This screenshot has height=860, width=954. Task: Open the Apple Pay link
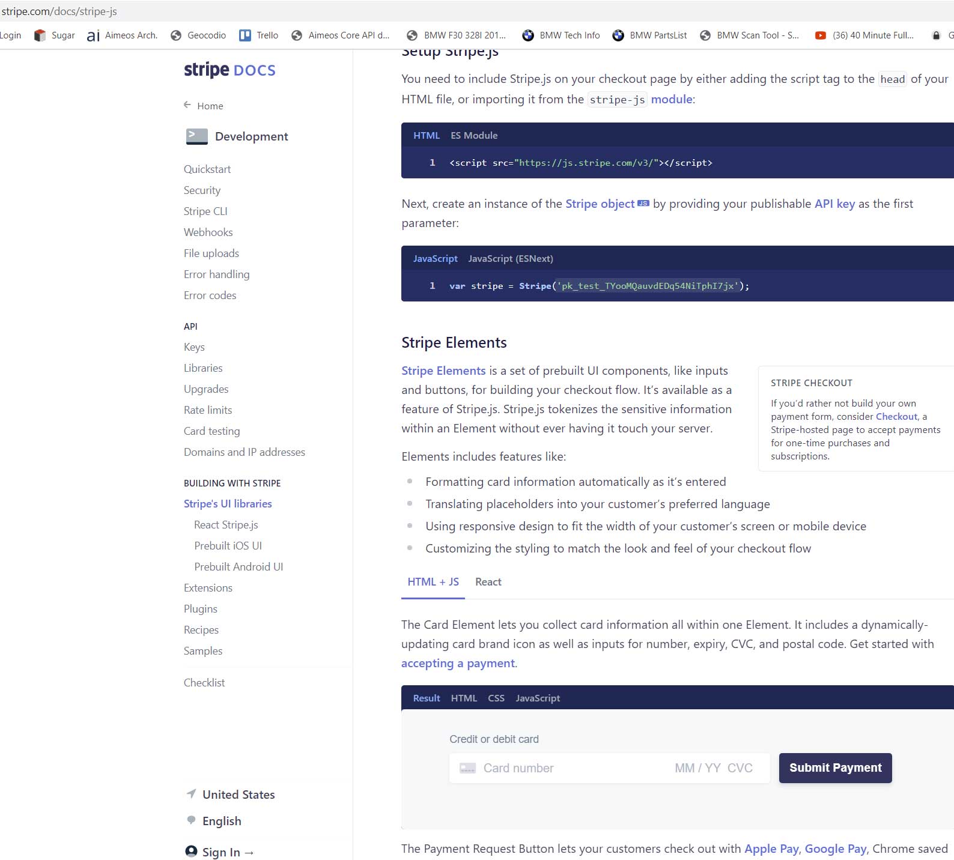click(x=771, y=849)
